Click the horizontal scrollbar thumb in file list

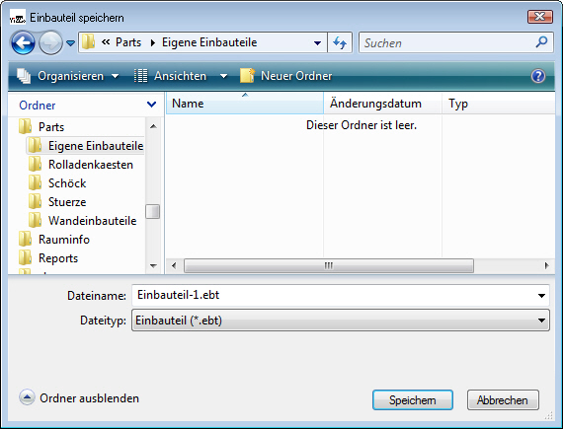pos(329,265)
